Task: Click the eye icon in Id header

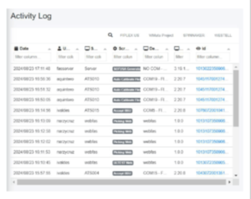Action: (x=198, y=48)
